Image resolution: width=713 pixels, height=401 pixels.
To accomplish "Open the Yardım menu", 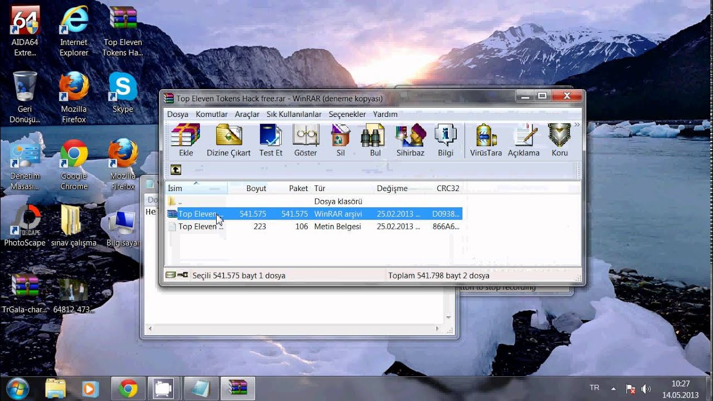I will tap(385, 114).
